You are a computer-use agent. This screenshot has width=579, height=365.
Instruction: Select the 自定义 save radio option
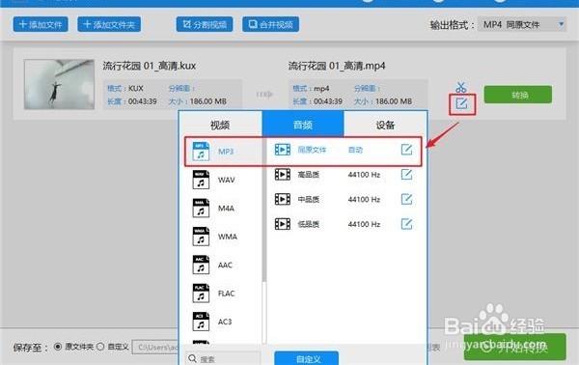click(x=100, y=347)
